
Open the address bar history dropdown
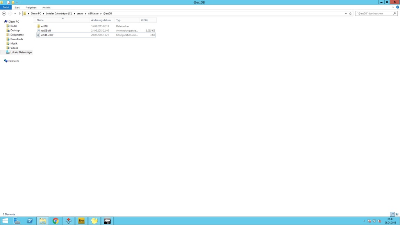pyautogui.click(x=346, y=13)
